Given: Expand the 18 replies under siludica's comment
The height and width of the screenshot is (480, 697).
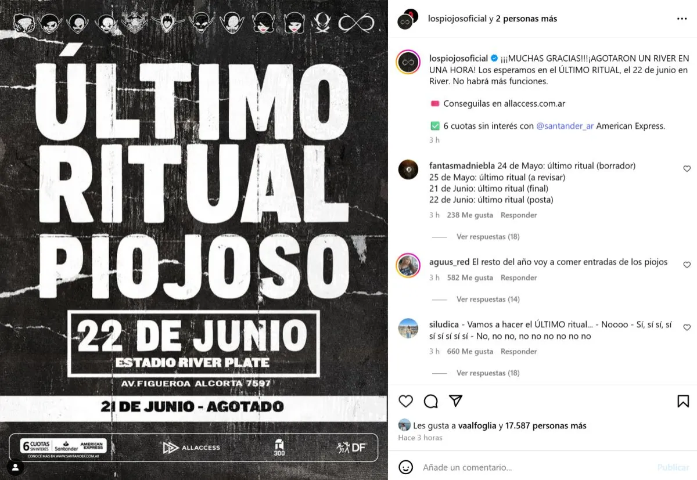Looking at the screenshot, I should pyautogui.click(x=488, y=373).
